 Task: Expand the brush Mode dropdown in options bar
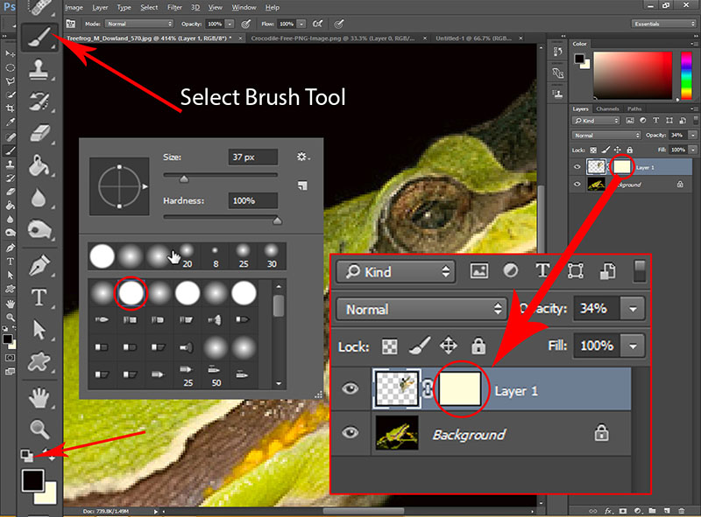pyautogui.click(x=142, y=24)
